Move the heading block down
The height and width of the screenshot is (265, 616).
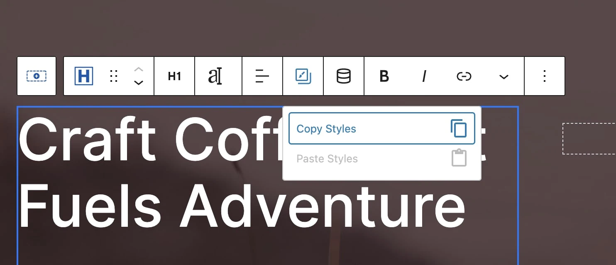[139, 83]
